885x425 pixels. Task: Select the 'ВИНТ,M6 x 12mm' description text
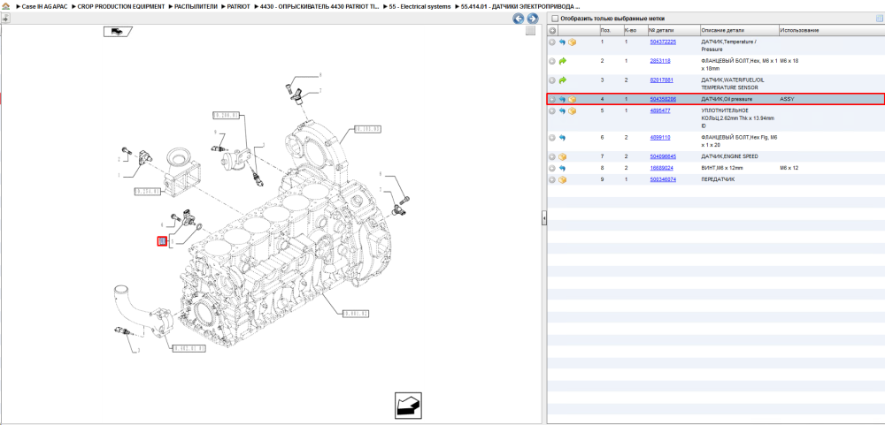click(722, 168)
